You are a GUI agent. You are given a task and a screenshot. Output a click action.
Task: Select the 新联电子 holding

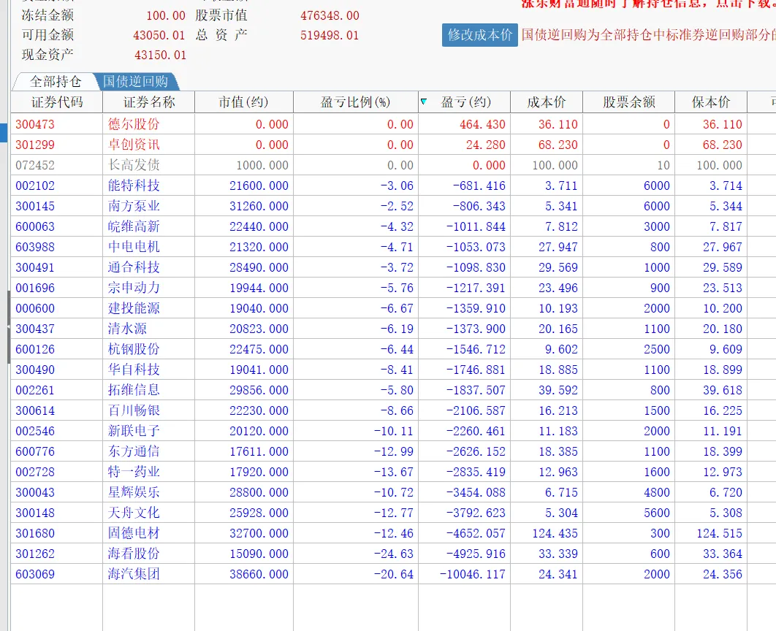coord(134,431)
